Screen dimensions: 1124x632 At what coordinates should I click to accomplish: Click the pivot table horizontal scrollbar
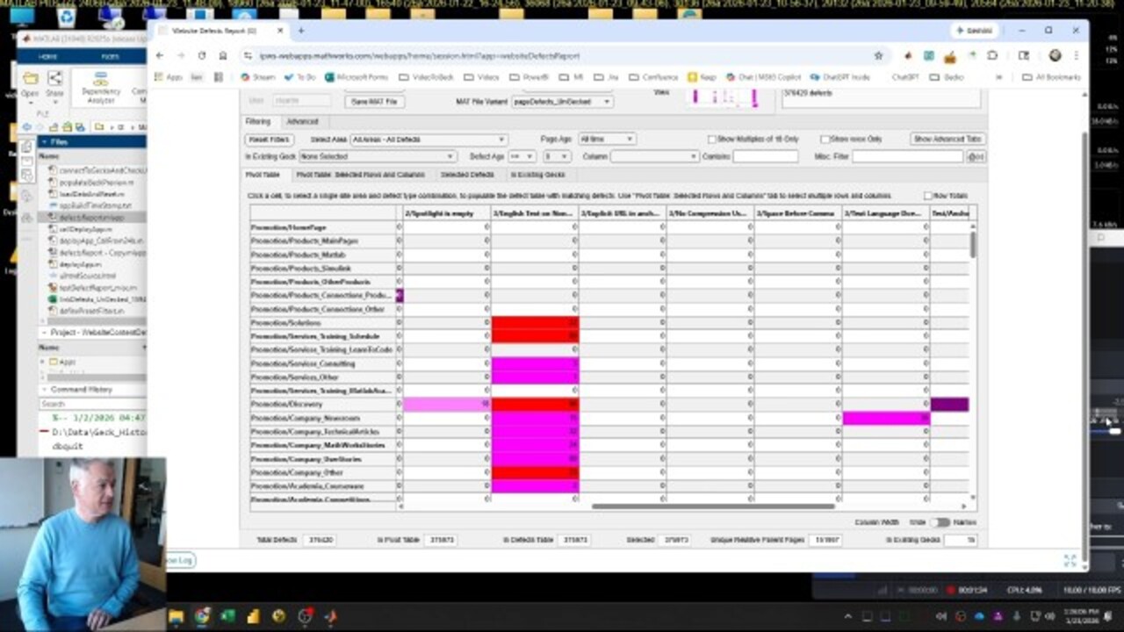point(712,506)
